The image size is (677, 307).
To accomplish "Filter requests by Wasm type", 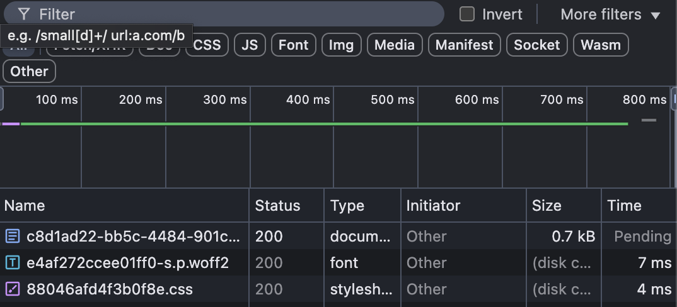I will coord(601,45).
